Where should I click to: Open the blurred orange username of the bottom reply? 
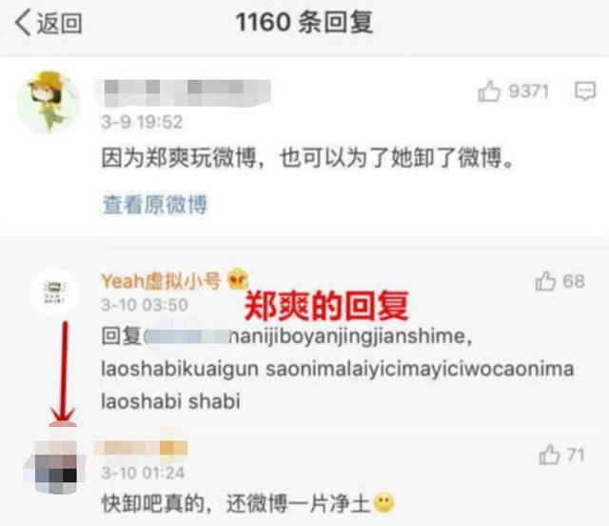(x=141, y=448)
